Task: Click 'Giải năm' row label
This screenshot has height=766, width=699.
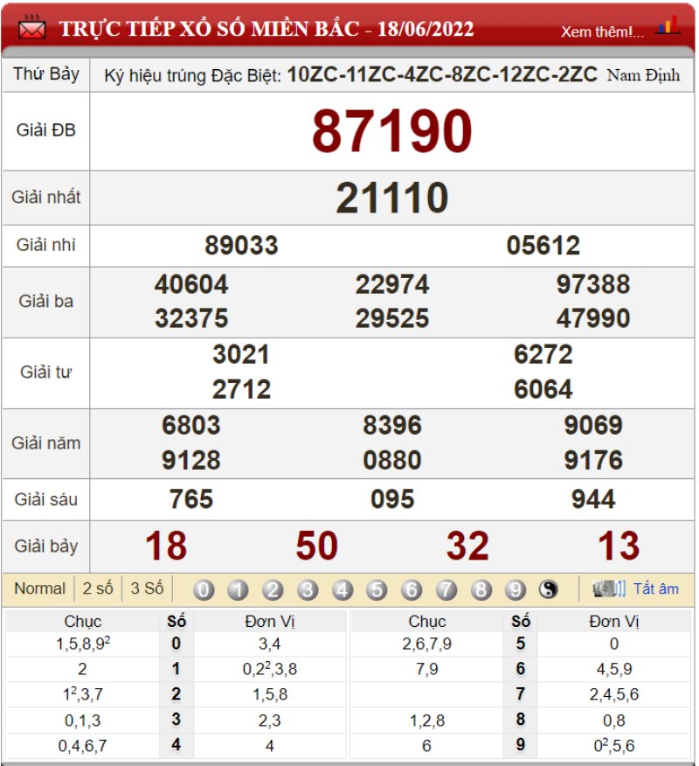Action: tap(46, 443)
